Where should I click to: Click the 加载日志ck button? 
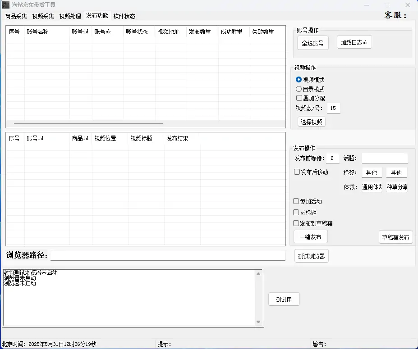pos(354,42)
